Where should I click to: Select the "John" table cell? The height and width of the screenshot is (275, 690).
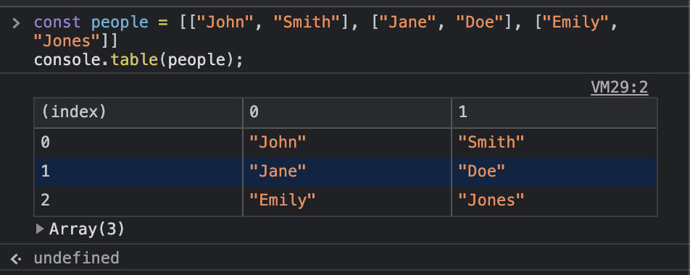(x=346, y=143)
